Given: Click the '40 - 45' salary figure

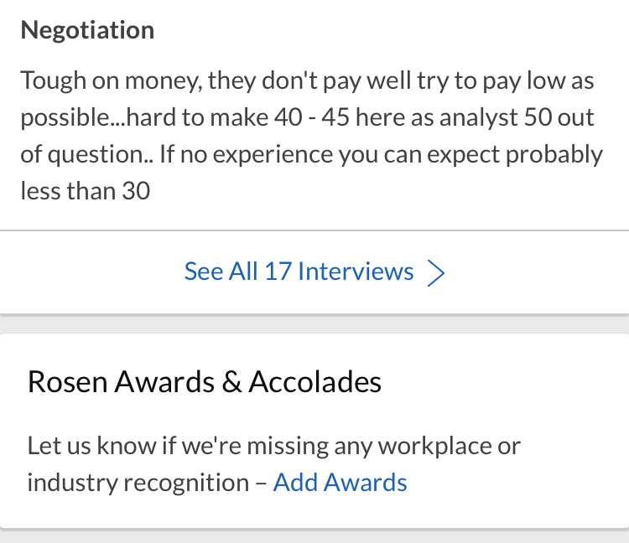Looking at the screenshot, I should pyautogui.click(x=314, y=118).
